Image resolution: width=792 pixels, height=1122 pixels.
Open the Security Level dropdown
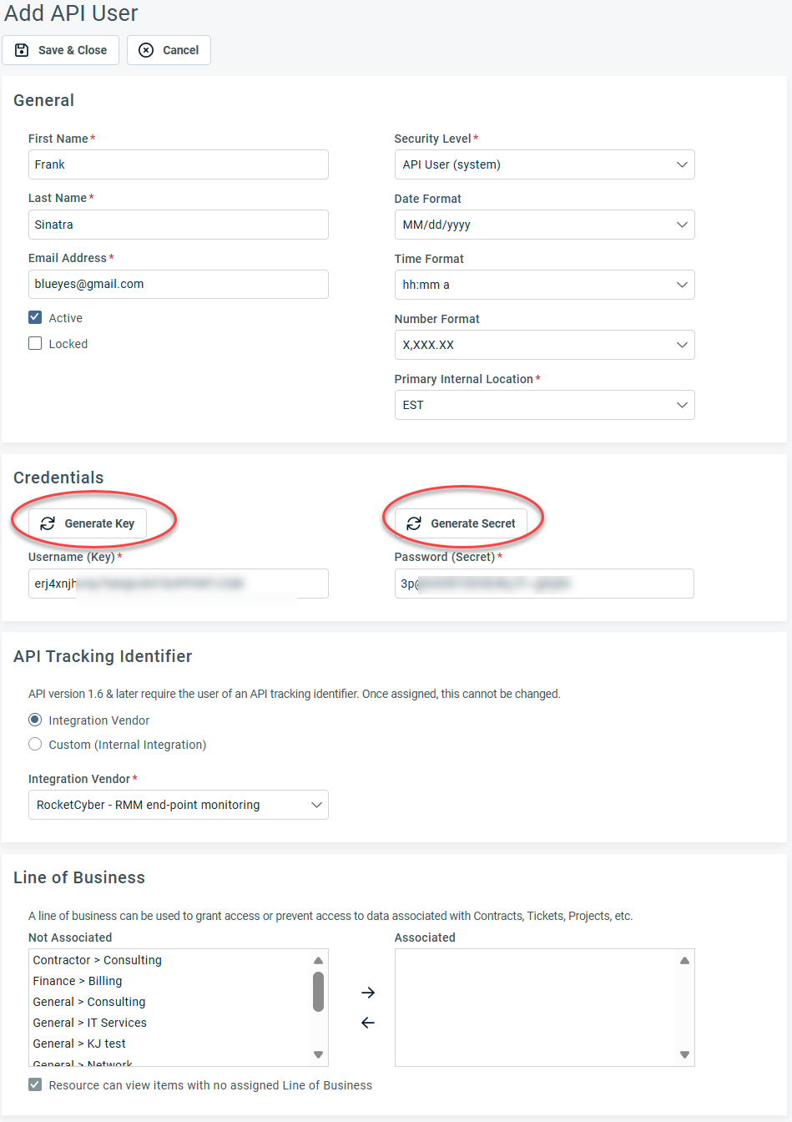544,164
